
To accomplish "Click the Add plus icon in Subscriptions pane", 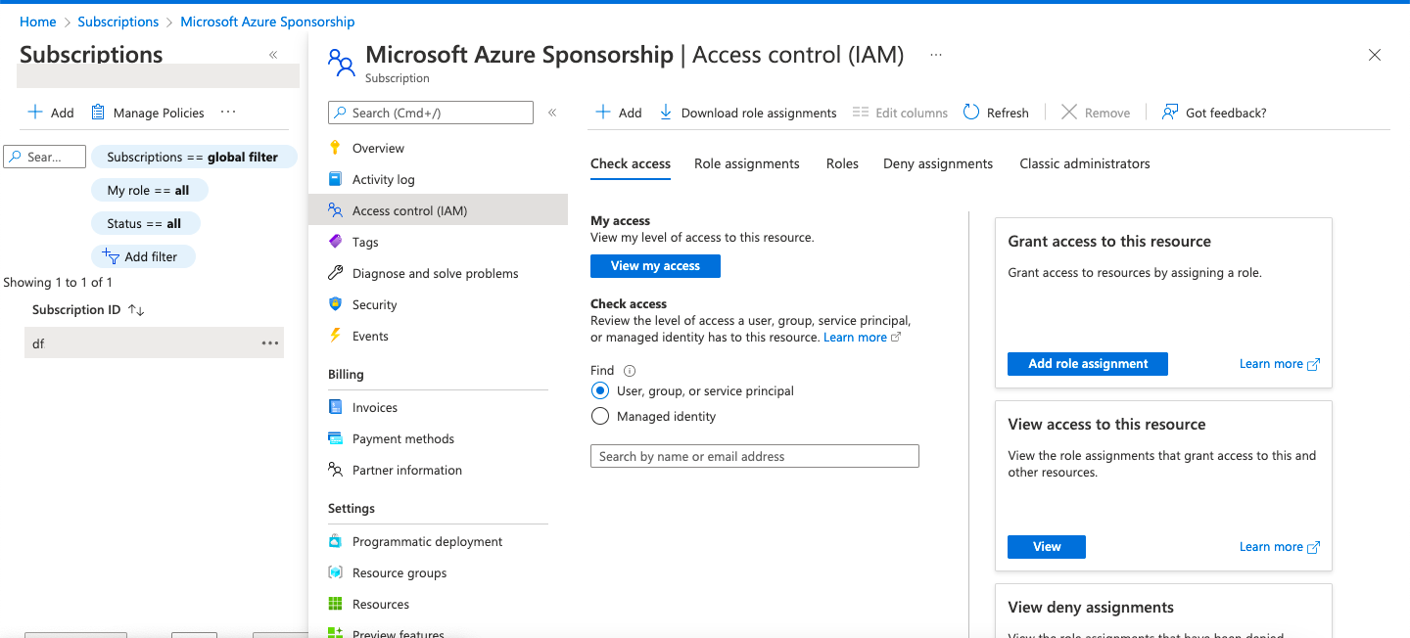I will (x=35, y=113).
